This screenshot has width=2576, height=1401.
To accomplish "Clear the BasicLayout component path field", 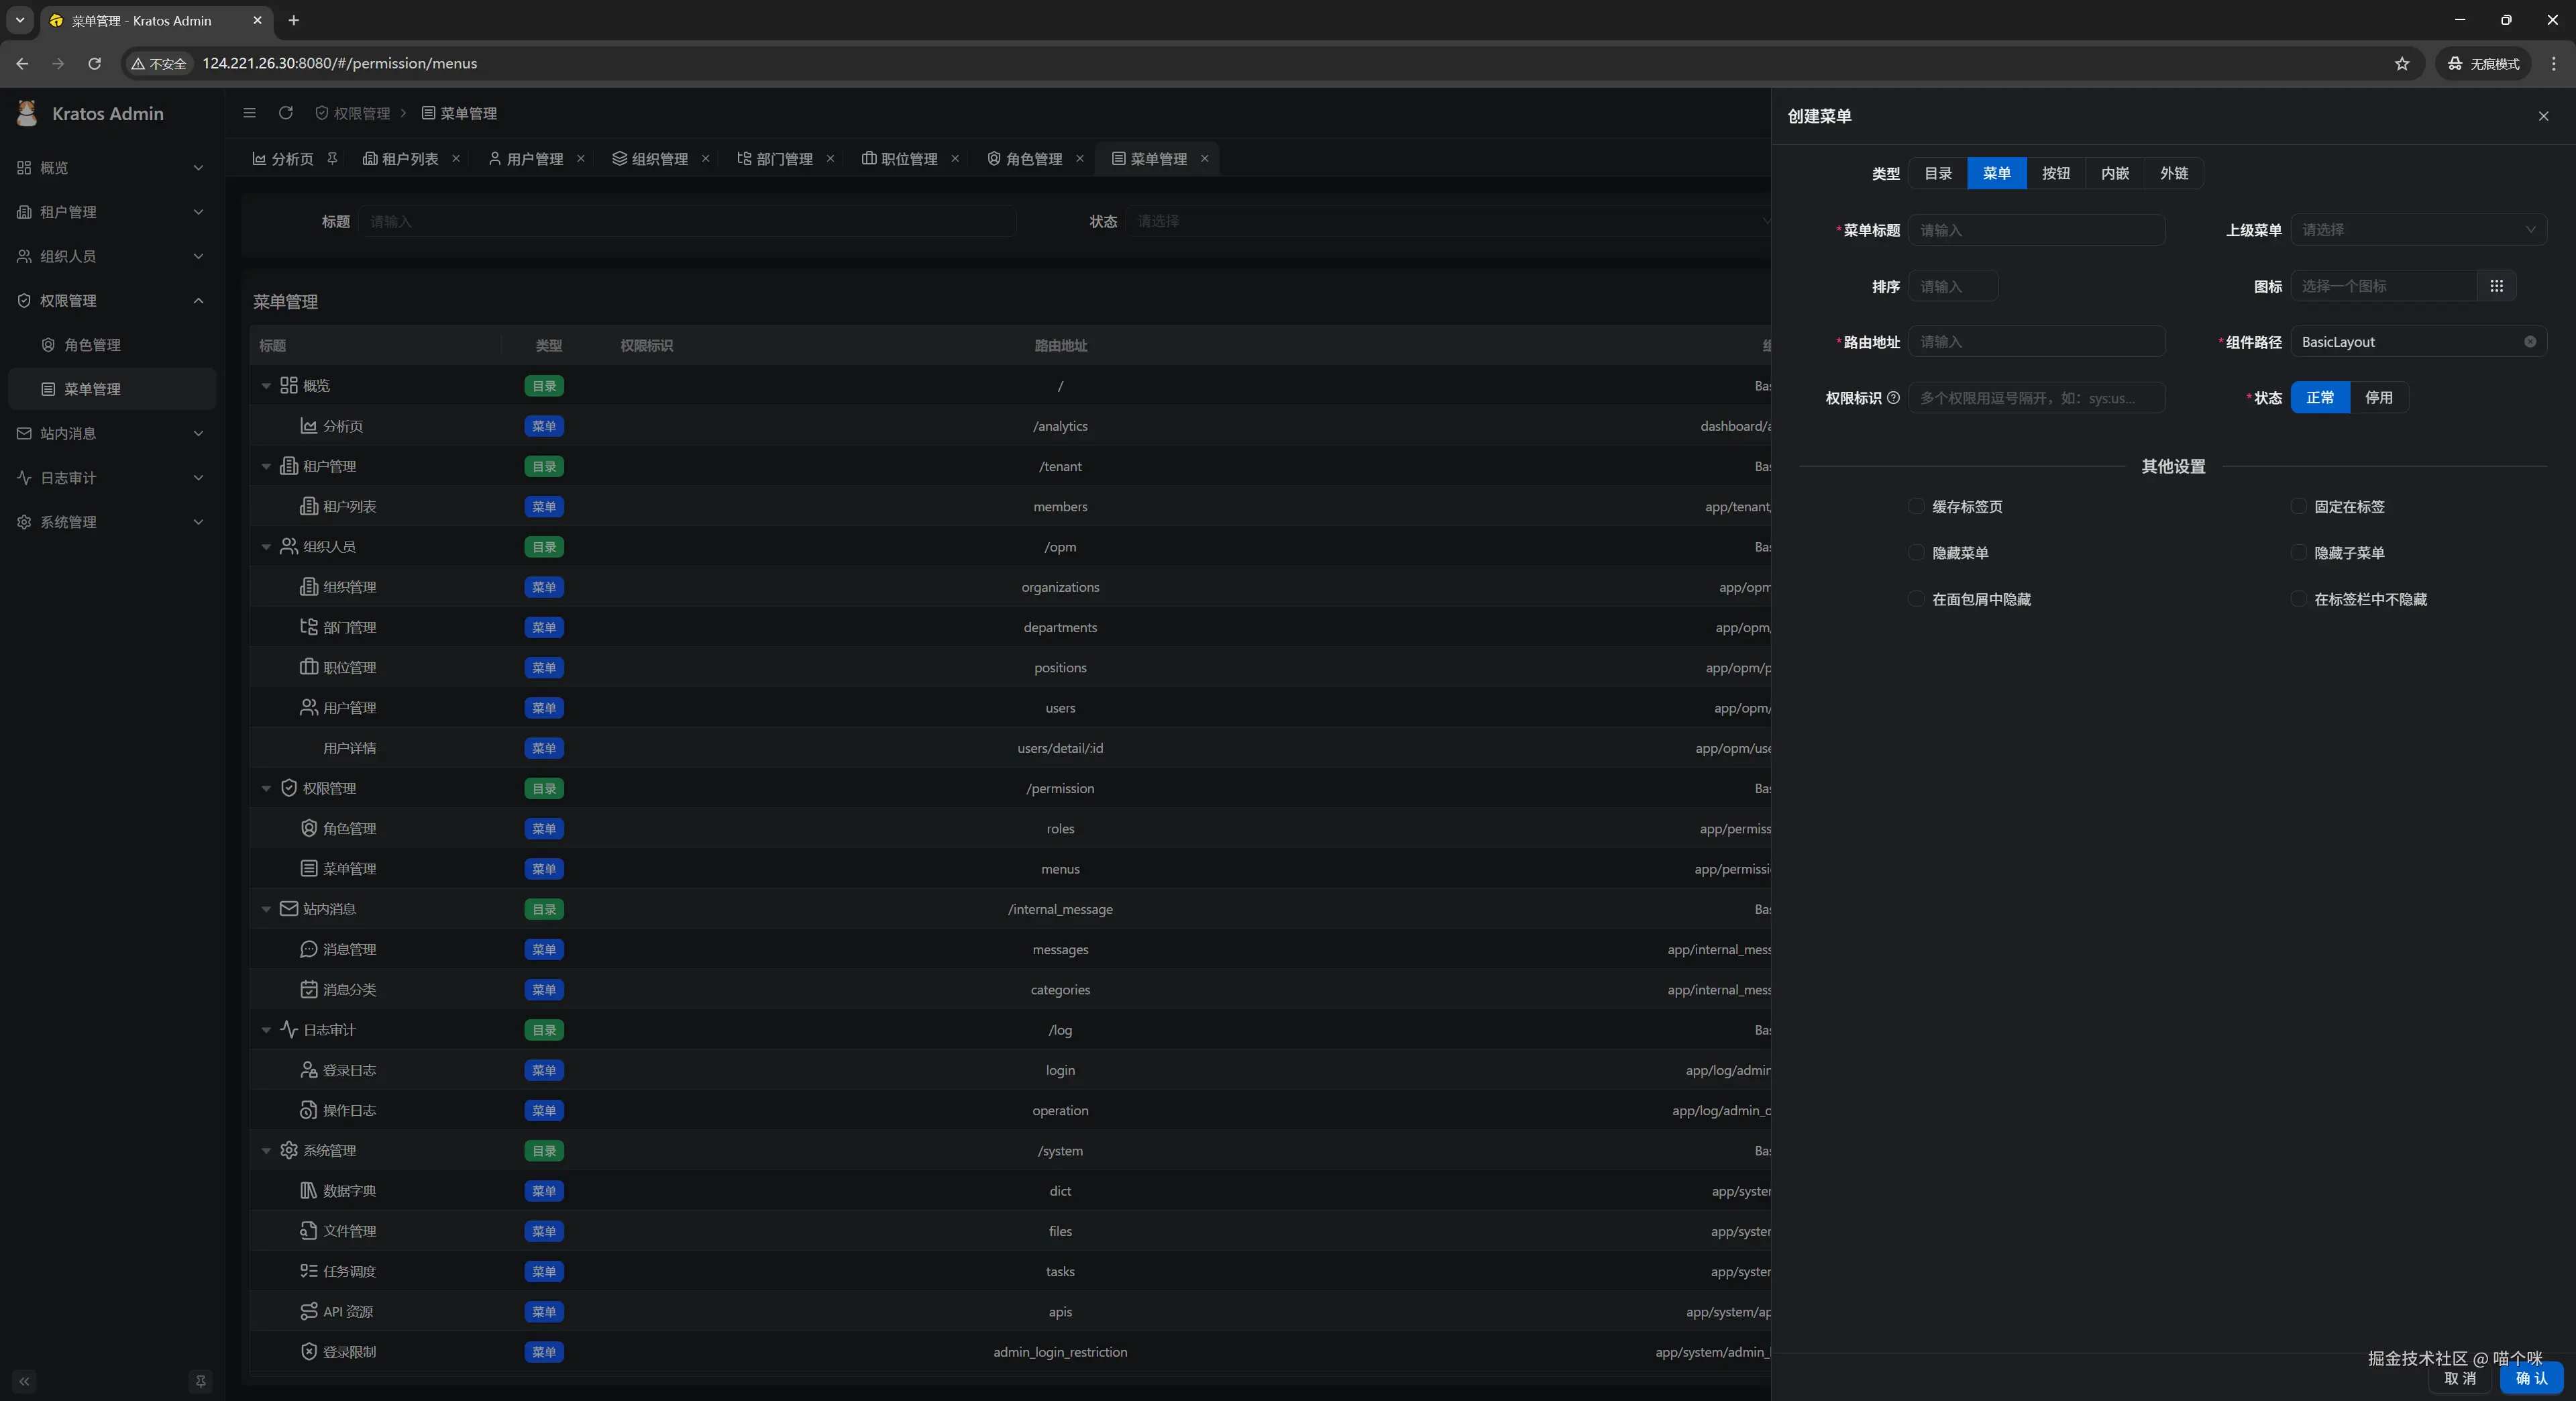I will click(2529, 342).
